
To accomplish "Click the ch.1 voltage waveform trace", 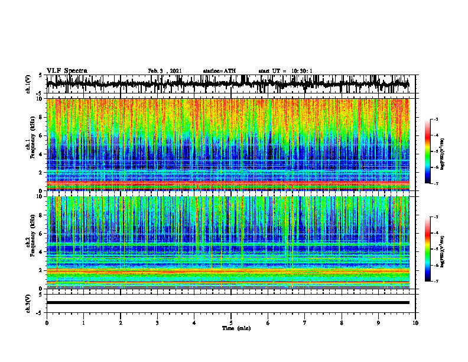I will pos(227,84).
